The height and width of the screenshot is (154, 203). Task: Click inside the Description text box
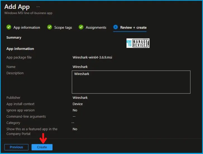tap(131, 82)
